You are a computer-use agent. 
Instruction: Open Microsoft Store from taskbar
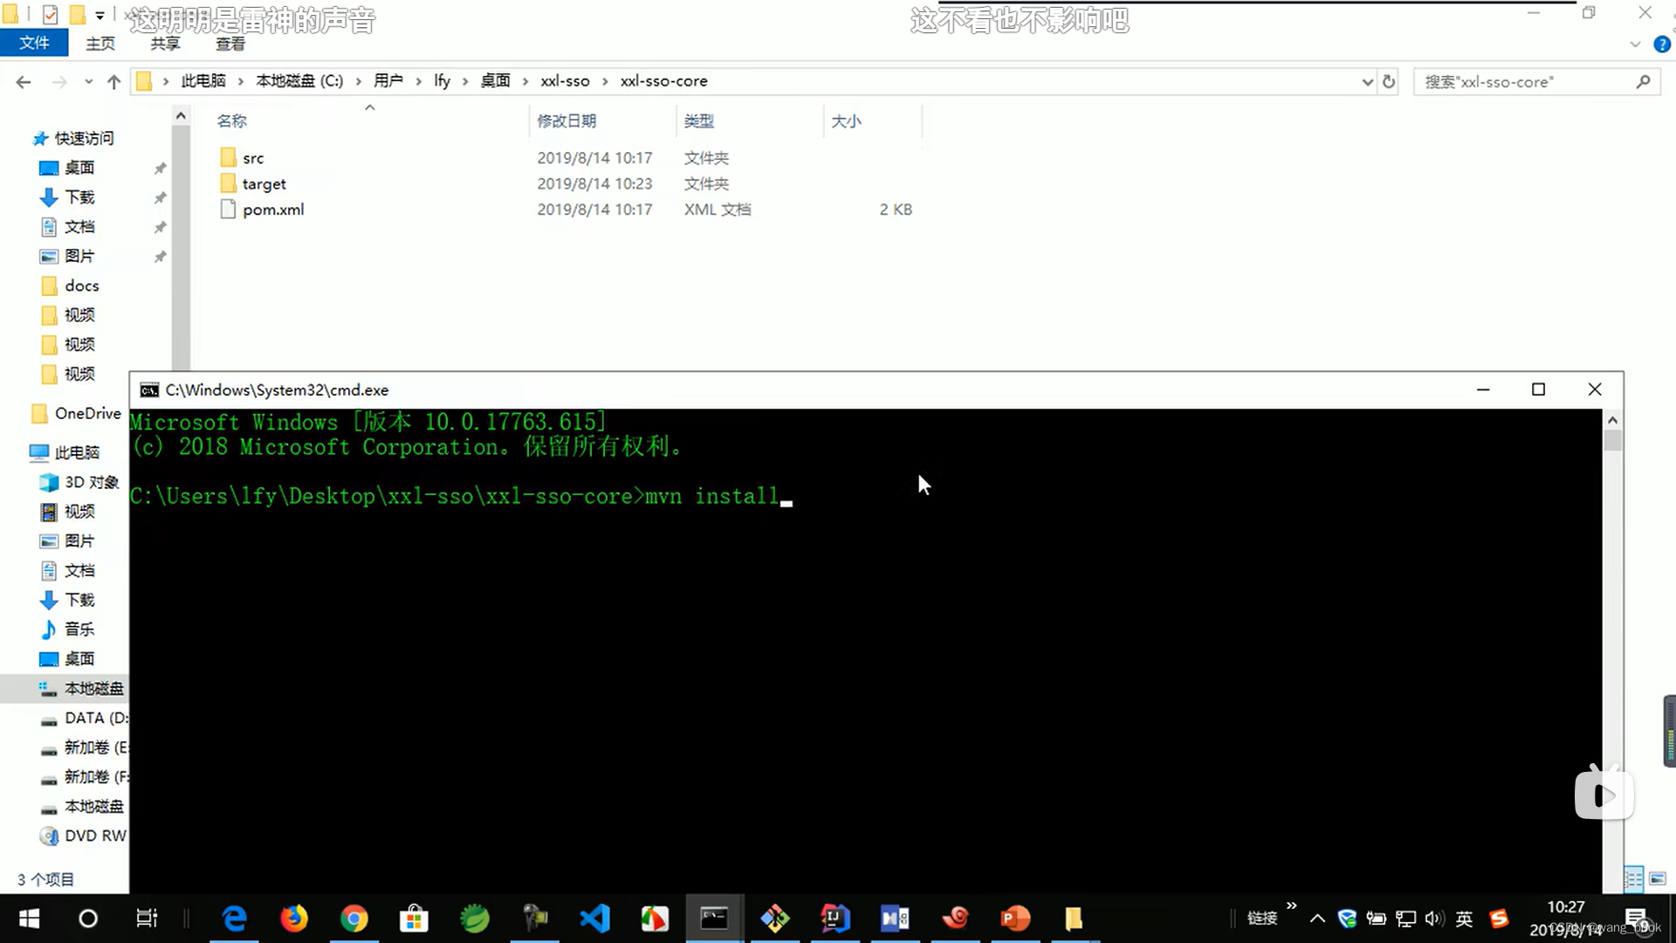414,919
